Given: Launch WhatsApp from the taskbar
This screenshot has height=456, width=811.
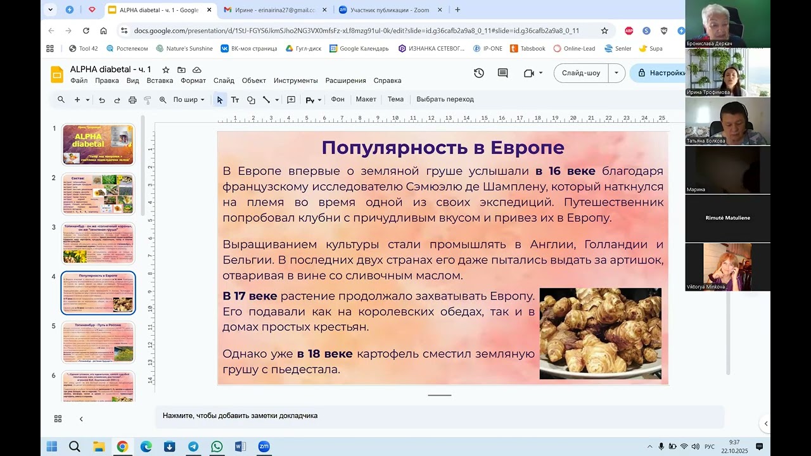Looking at the screenshot, I should tap(217, 446).
